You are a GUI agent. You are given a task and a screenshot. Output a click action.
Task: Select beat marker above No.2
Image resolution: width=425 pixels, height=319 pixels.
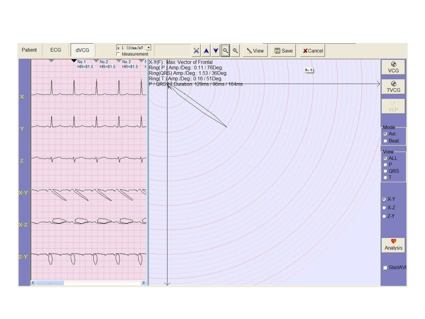click(96, 61)
